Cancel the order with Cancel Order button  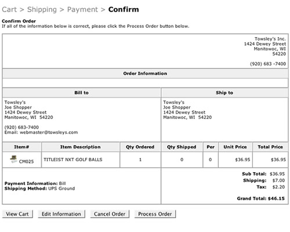pyautogui.click(x=110, y=214)
